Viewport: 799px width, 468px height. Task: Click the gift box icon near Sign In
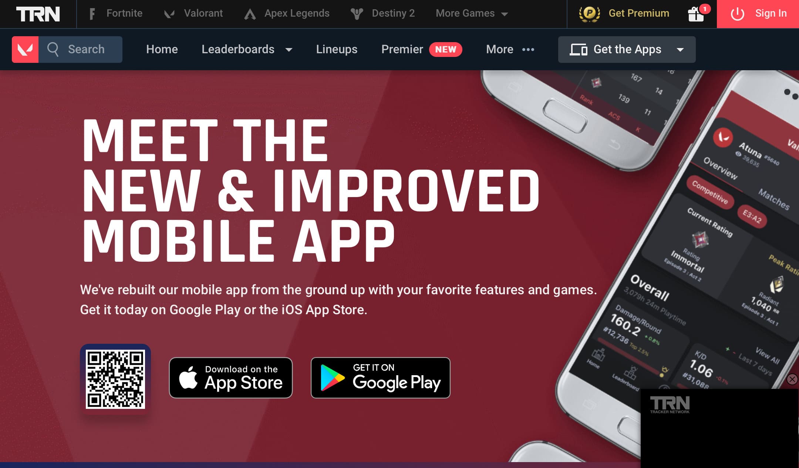(697, 13)
